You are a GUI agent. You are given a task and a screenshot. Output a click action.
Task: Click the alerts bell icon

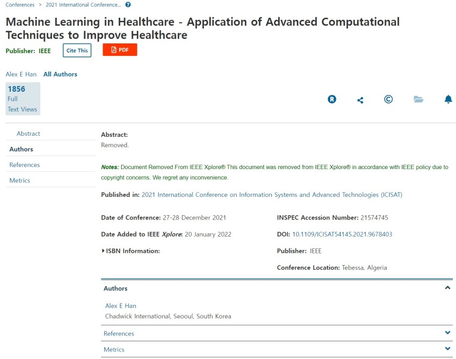point(448,99)
